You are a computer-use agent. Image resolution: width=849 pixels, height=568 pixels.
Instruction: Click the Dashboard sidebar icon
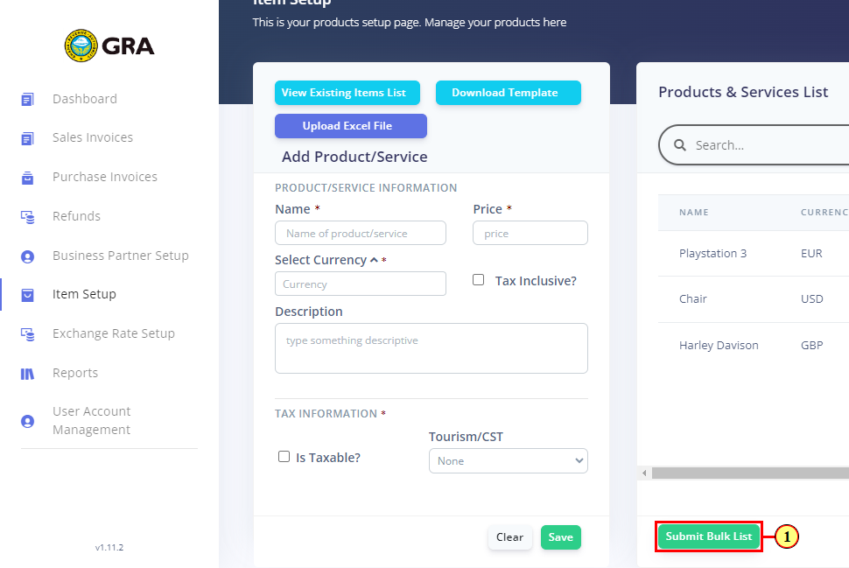click(27, 100)
